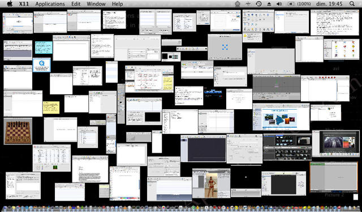Click the activity graph wave icon in menu bar
This screenshot has width=362, height=212.
point(248,4)
